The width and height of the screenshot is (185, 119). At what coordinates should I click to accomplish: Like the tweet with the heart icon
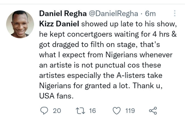point(117,111)
